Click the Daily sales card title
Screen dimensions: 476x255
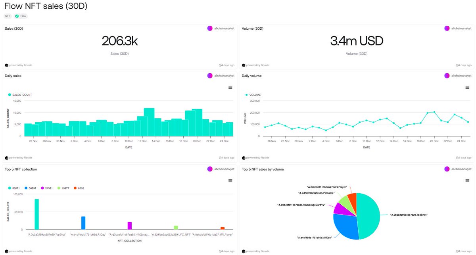pyautogui.click(x=13, y=76)
